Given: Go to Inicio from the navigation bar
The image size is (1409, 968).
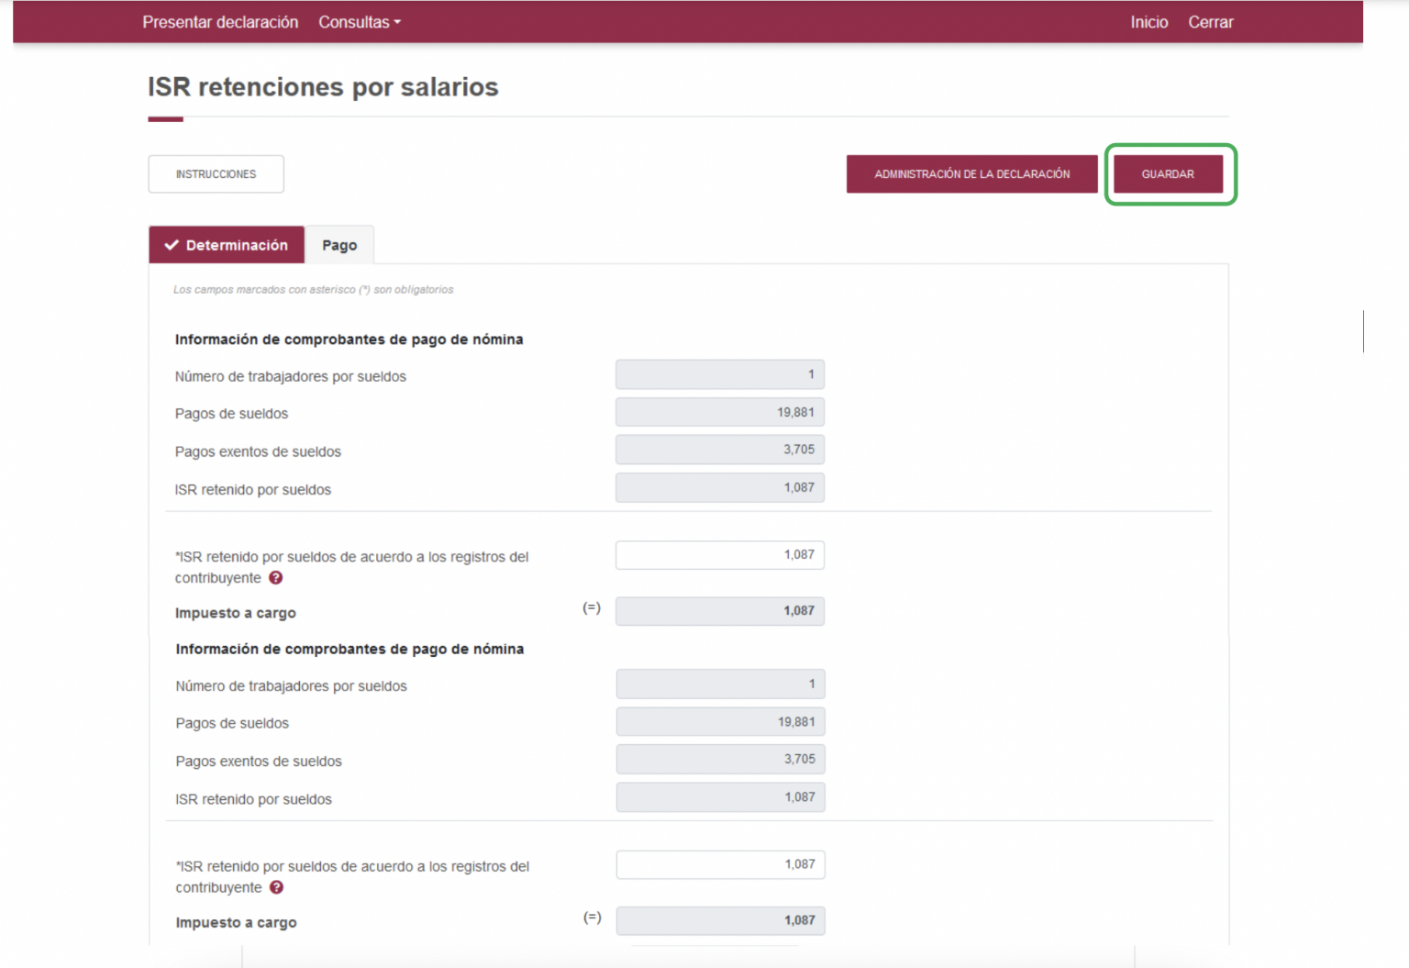Looking at the screenshot, I should 1148,21.
